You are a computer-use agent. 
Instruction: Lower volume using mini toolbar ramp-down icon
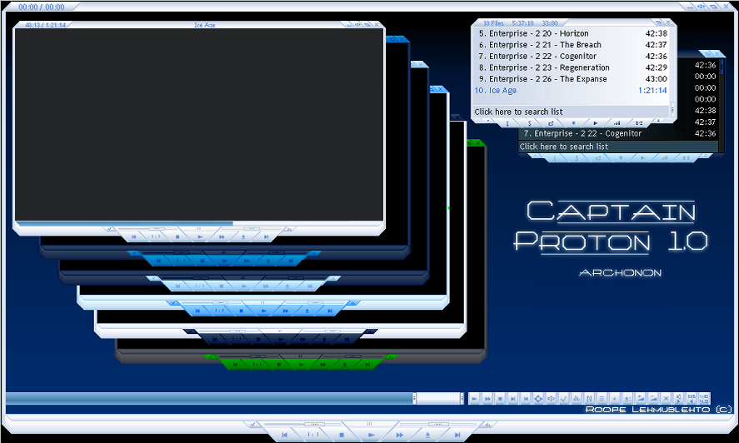(653, 399)
